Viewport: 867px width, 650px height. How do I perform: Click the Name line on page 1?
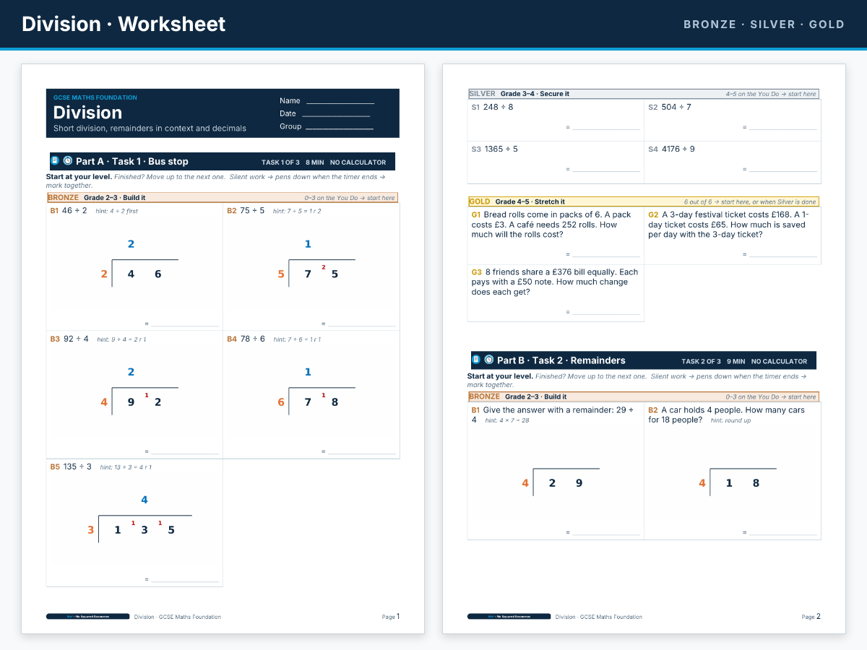340,104
